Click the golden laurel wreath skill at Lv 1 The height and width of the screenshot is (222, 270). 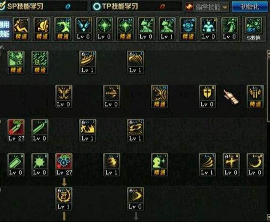[64, 199]
